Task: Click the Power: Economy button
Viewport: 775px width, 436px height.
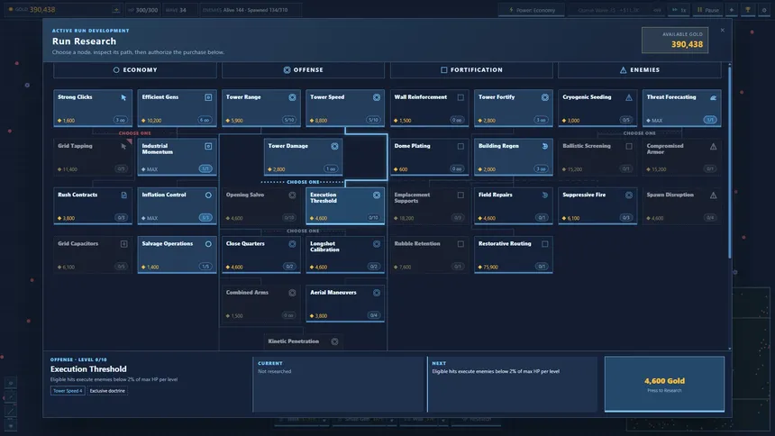Action: tap(532, 10)
